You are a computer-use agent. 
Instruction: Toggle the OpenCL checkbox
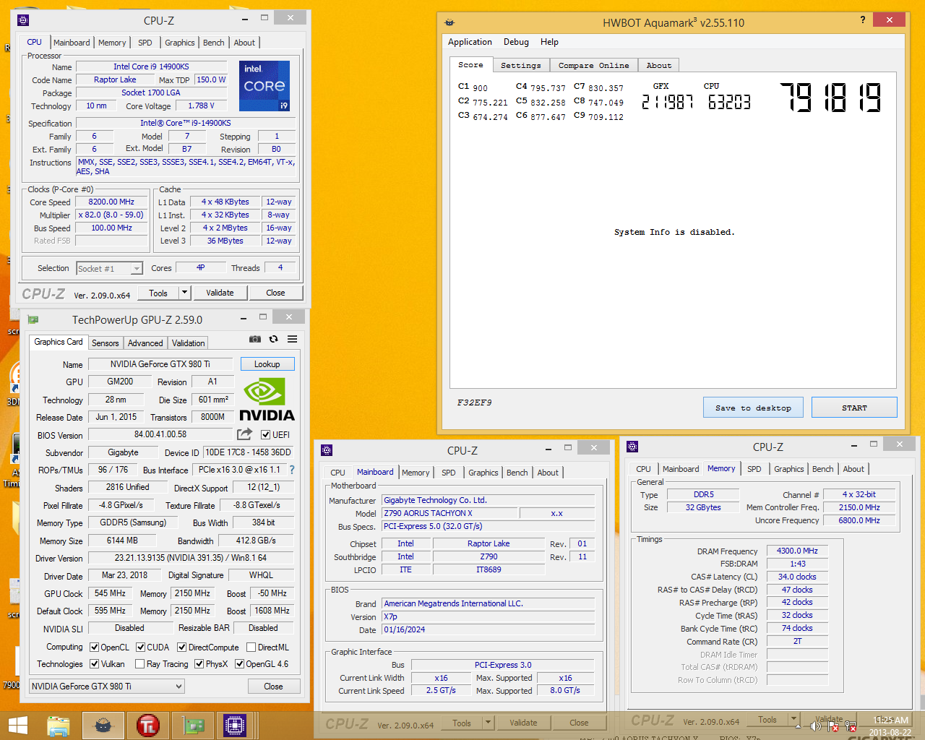coord(94,647)
